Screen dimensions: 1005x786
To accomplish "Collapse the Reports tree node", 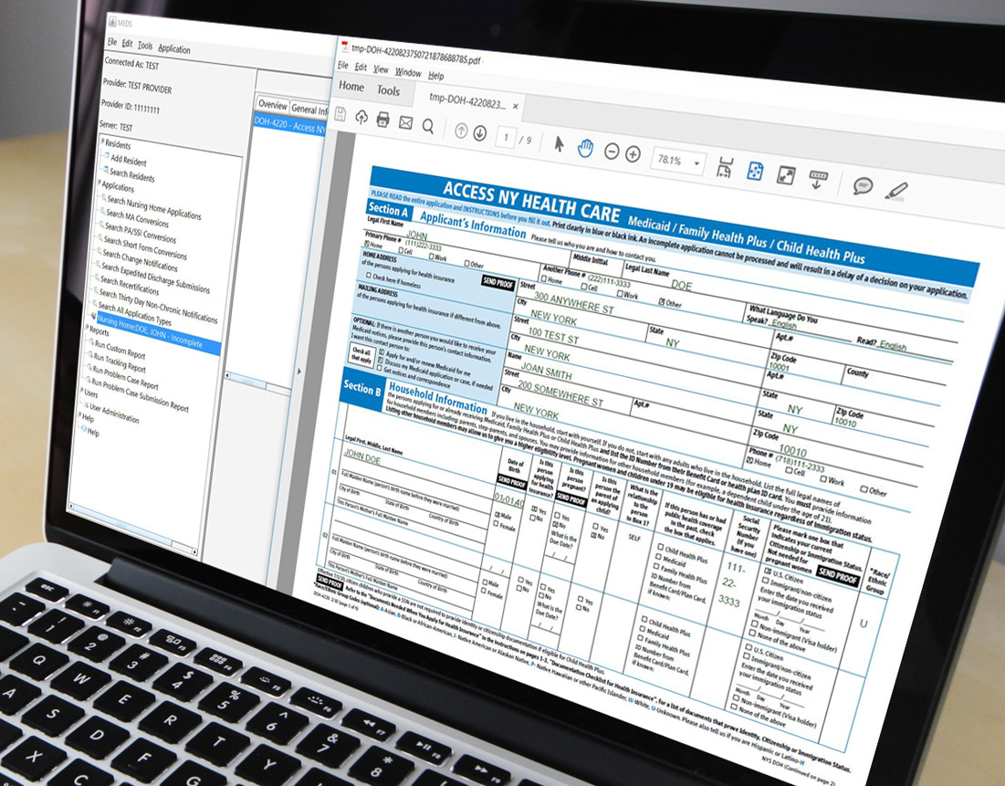I will tap(88, 328).
